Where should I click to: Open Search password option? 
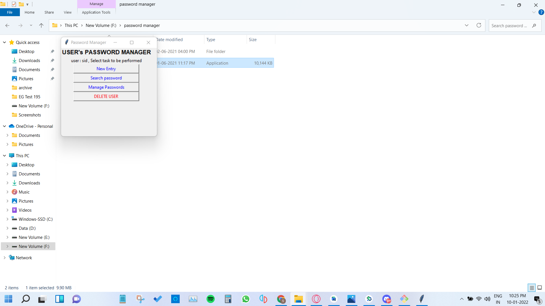106,78
